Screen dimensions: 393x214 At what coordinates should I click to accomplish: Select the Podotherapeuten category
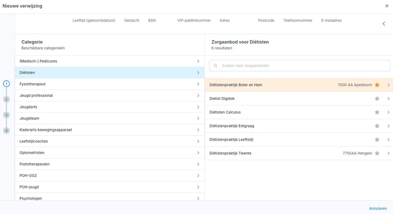[110, 164]
